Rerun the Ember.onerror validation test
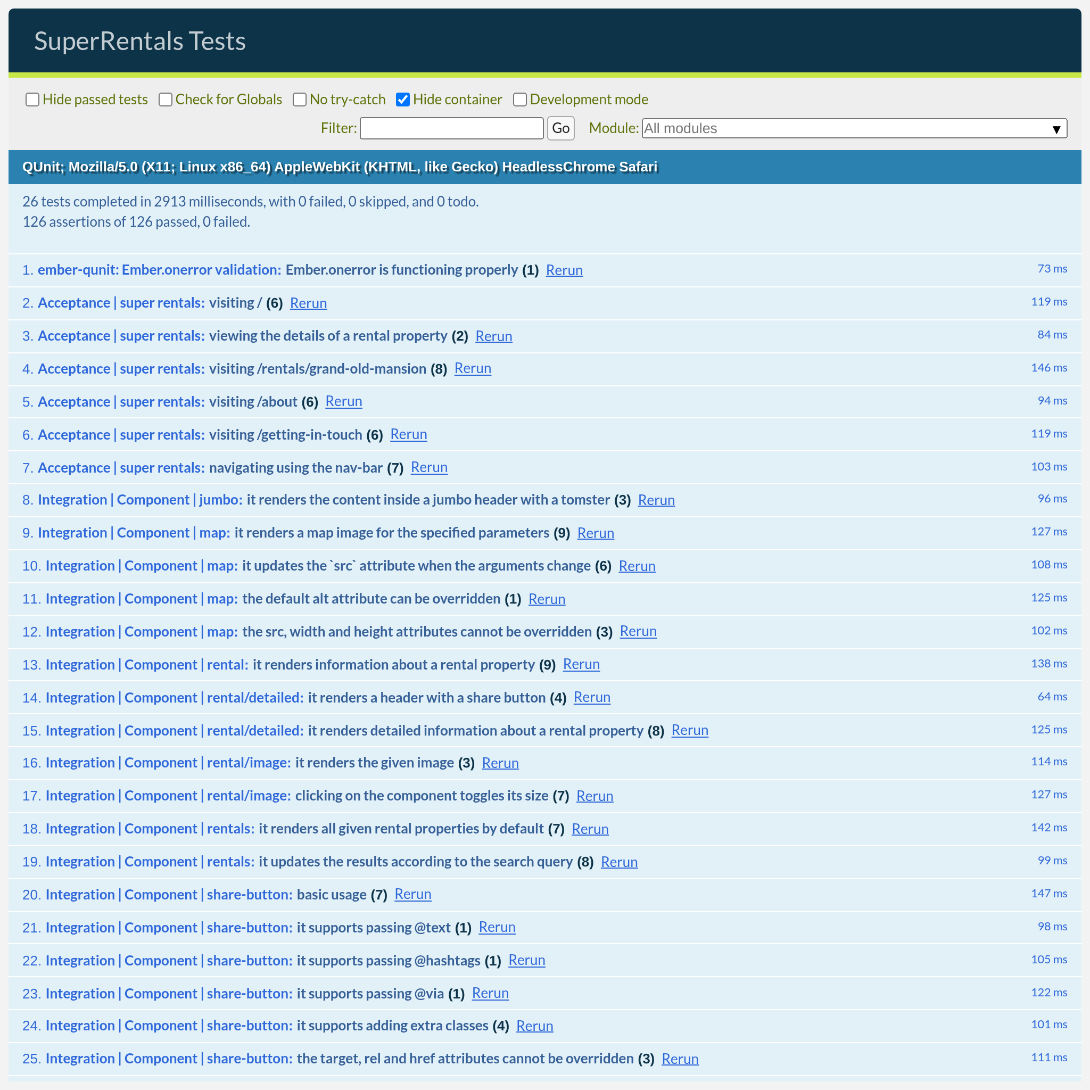The image size is (1090, 1090). [564, 270]
